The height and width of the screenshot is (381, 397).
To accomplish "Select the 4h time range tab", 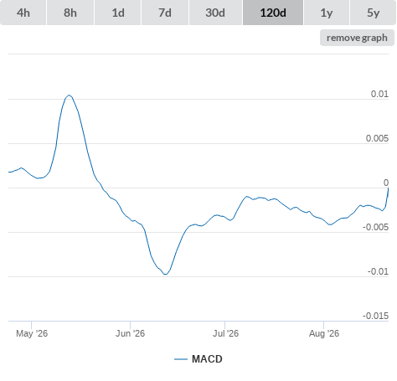I will [23, 13].
